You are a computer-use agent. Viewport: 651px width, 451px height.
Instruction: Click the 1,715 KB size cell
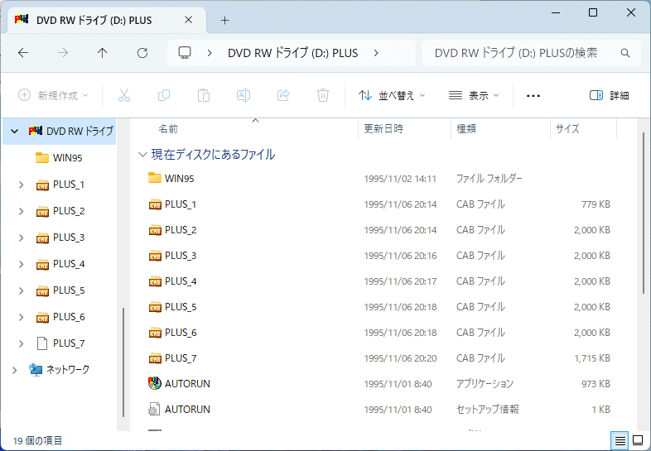[x=592, y=358]
